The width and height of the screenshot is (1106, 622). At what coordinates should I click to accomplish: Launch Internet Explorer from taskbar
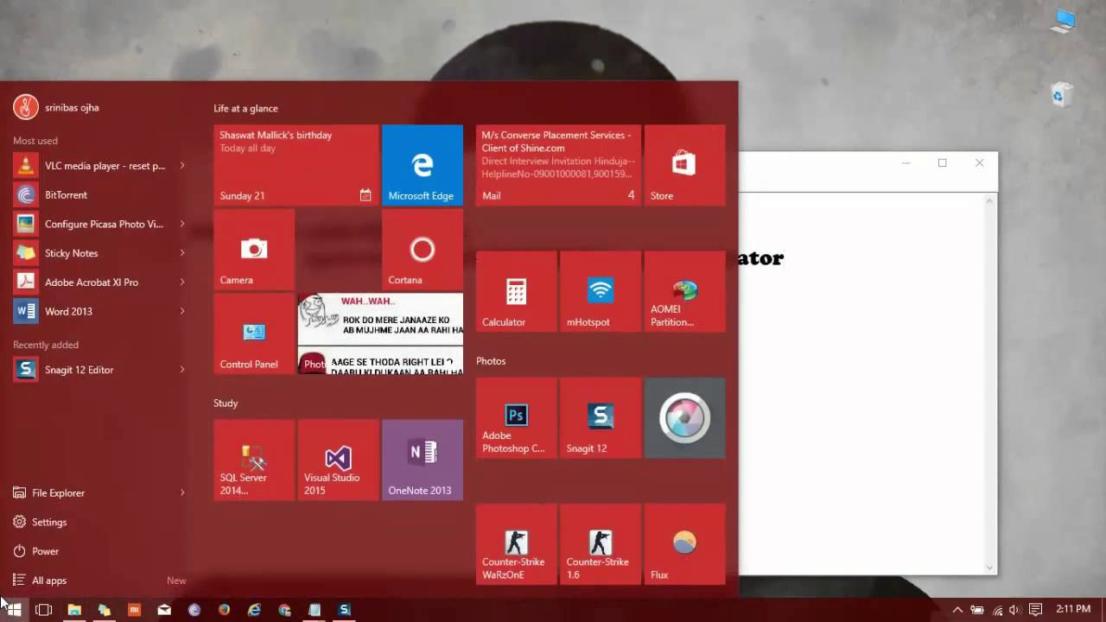[254, 610]
